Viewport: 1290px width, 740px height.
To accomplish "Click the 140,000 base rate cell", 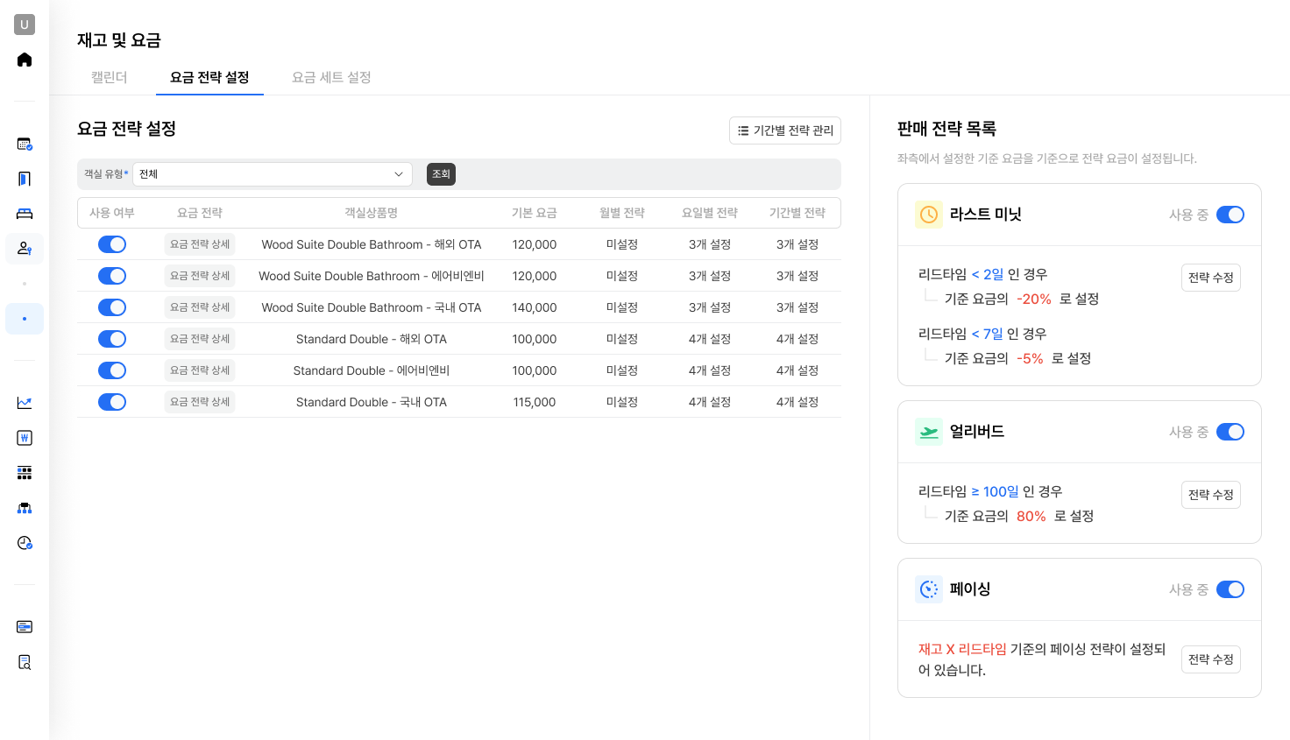I will (x=535, y=307).
